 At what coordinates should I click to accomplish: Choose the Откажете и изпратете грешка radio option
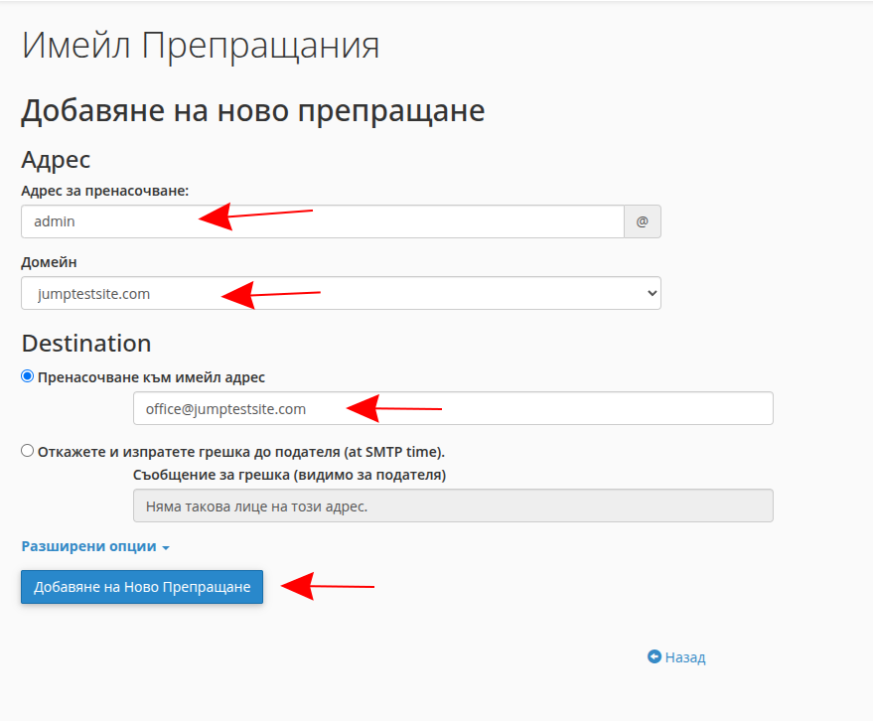(28, 451)
